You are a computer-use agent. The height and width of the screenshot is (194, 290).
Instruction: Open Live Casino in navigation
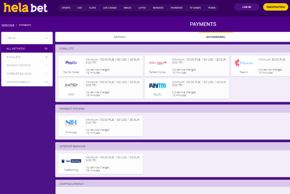110,8
